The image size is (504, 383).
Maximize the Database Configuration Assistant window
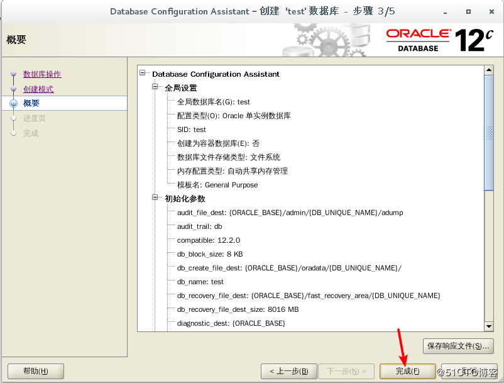468,11
